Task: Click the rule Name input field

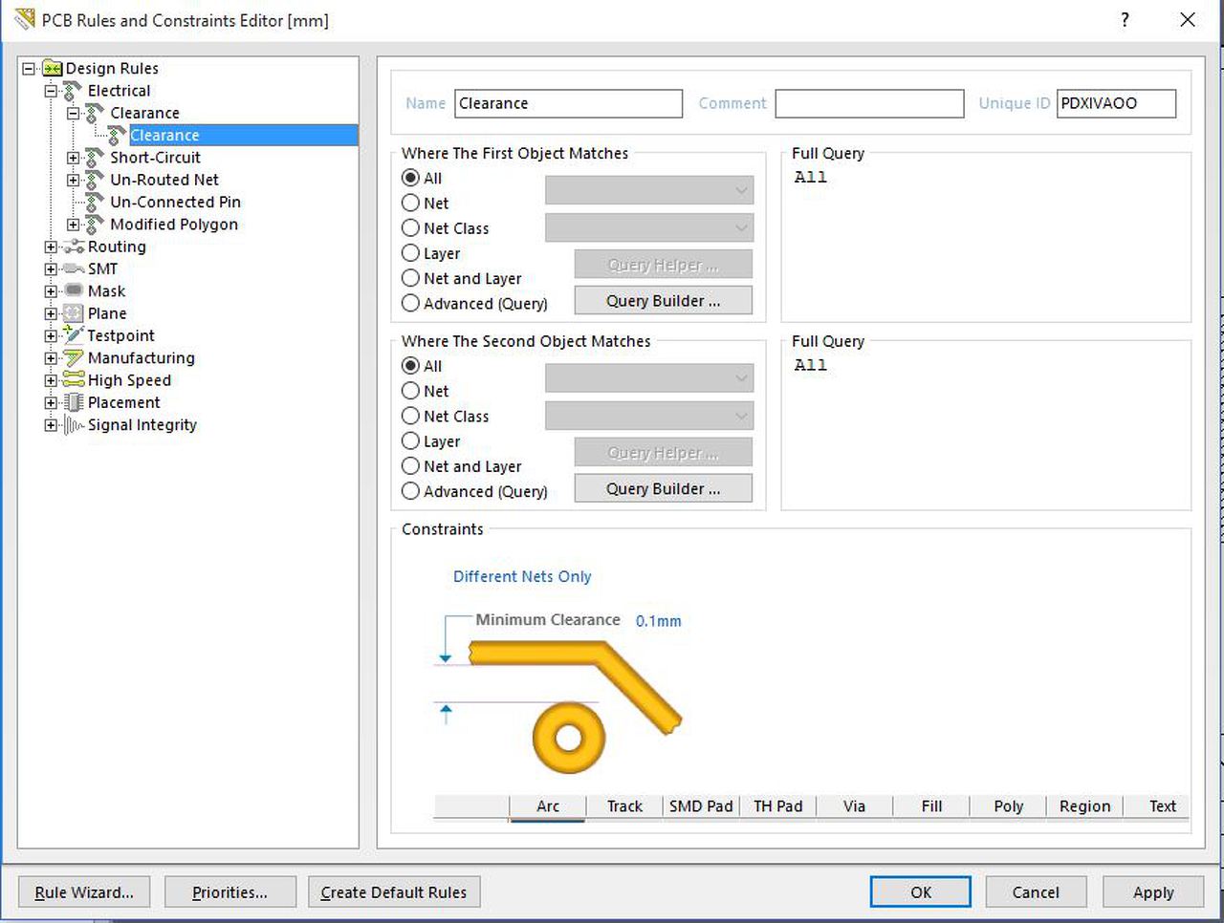Action: pyautogui.click(x=568, y=103)
